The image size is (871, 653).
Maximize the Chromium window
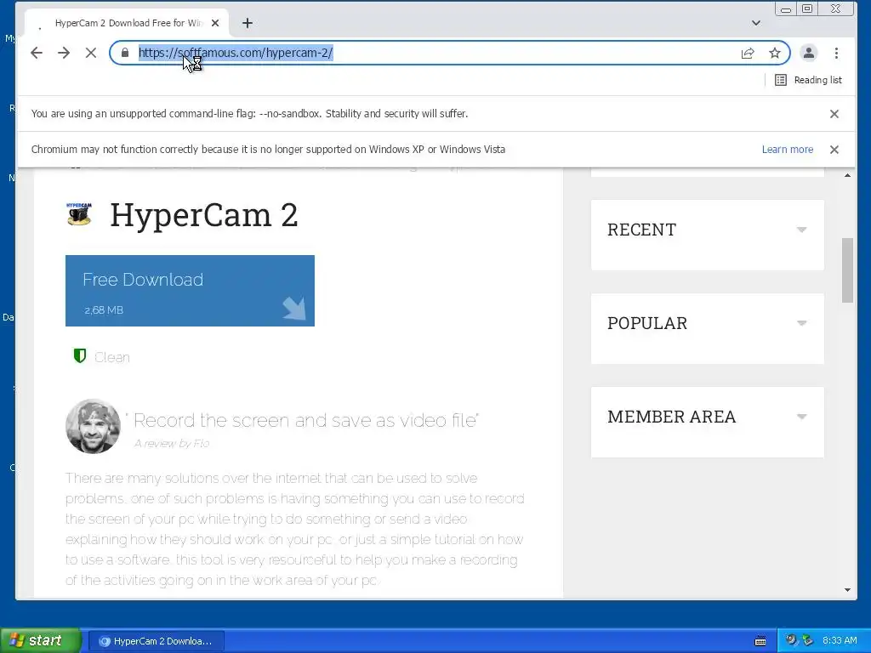pos(807,9)
